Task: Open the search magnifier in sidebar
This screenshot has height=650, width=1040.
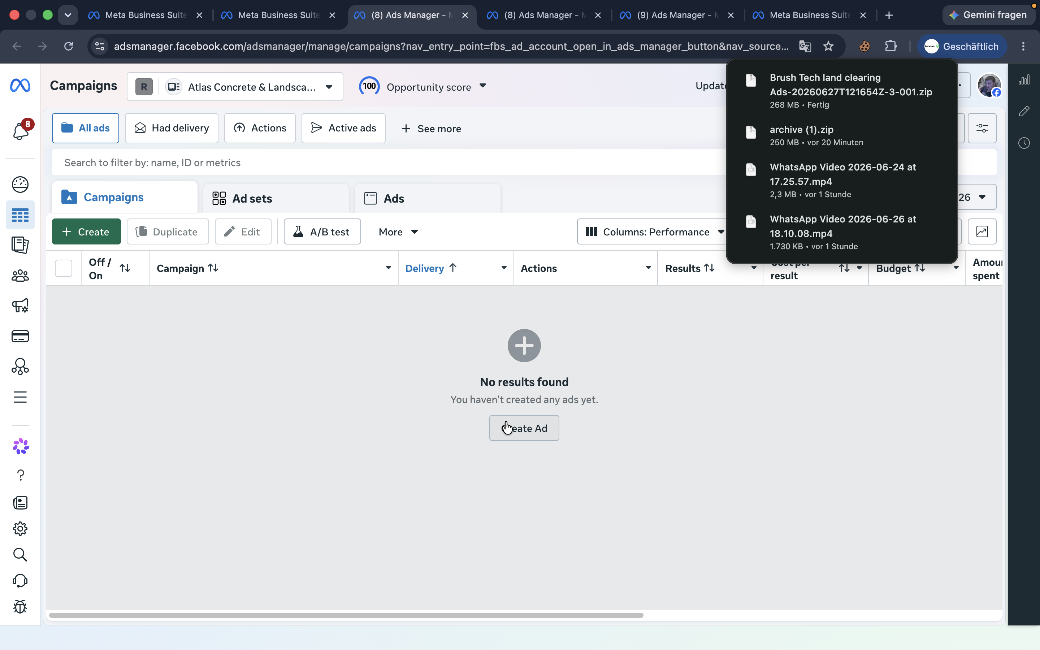Action: coord(20,555)
